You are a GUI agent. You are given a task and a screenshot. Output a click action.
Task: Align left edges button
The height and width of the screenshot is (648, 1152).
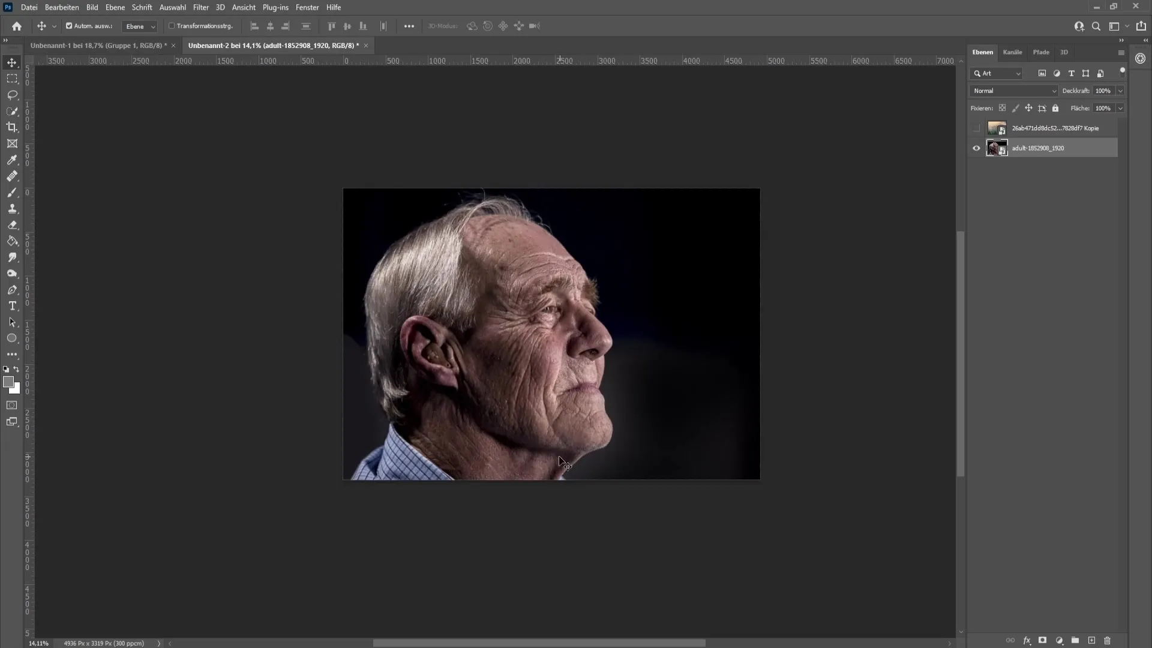coord(254,26)
